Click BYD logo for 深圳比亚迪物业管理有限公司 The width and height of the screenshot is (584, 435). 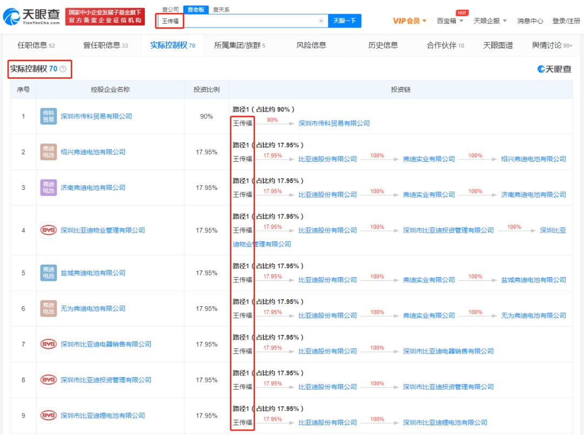tap(49, 230)
